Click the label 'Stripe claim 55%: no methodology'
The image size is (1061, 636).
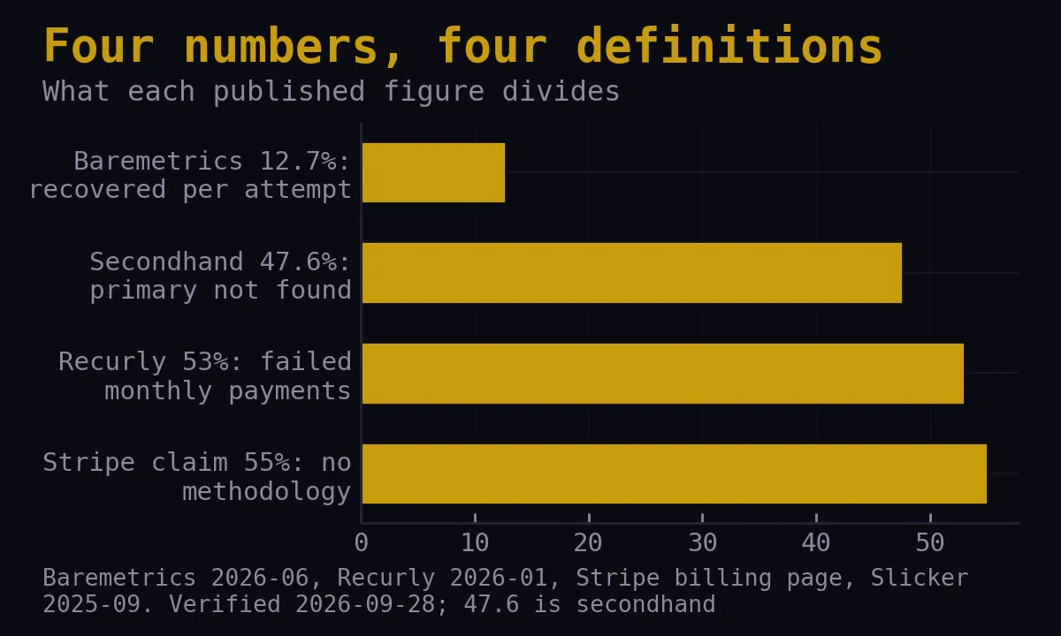click(197, 477)
